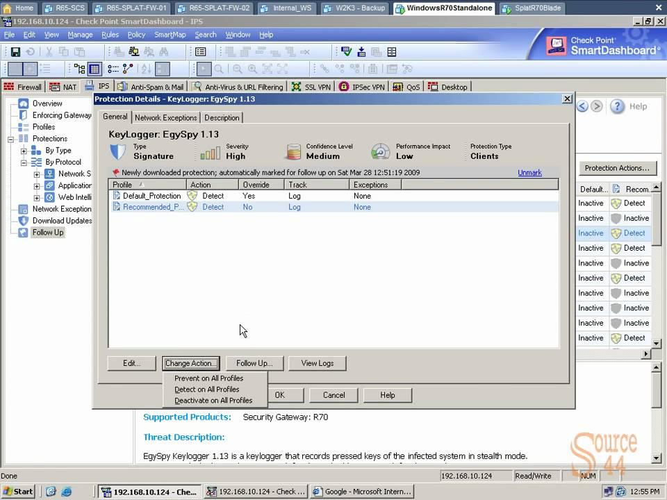The width and height of the screenshot is (667, 500).
Task: Click the network objects computer icon
Action: [134, 52]
